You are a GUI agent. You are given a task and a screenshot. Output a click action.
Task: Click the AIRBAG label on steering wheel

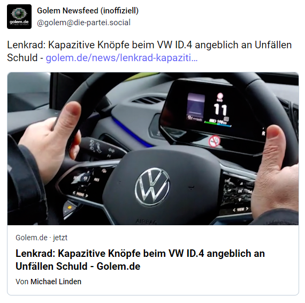(146, 221)
